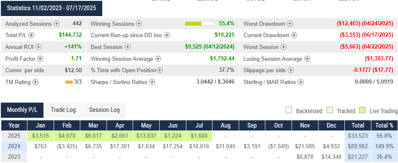Viewport: 398px width, 163px height.
Task: Open Sterling / MAR Ratios plus icon
Action: point(300,82)
